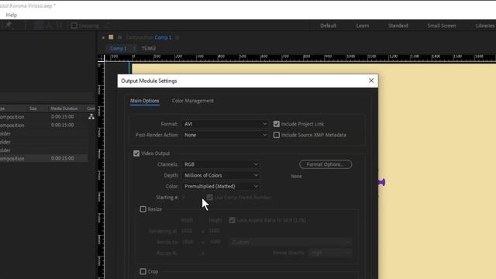Open Color dropdown showing Premultiplied (Matted)
Viewport: 496px width, 279px height.
[221, 186]
